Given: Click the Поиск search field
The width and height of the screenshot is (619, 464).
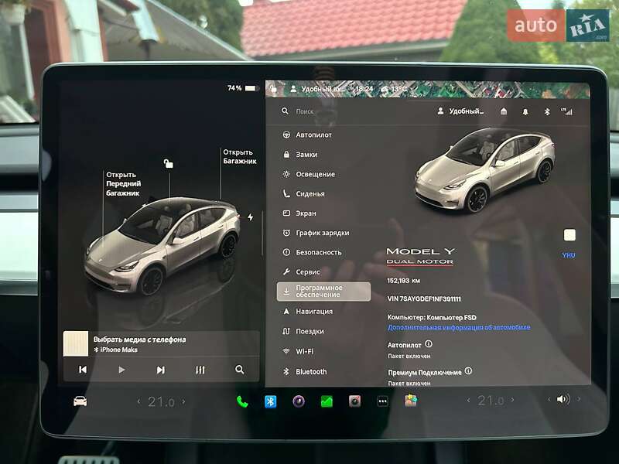Looking at the screenshot, I should tap(325, 111).
